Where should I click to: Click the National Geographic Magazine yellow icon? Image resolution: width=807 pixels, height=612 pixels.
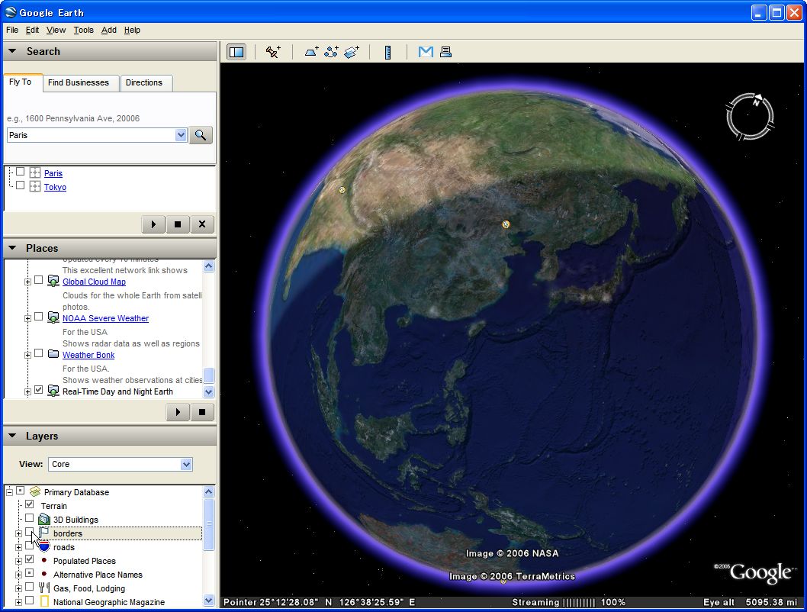(x=45, y=601)
